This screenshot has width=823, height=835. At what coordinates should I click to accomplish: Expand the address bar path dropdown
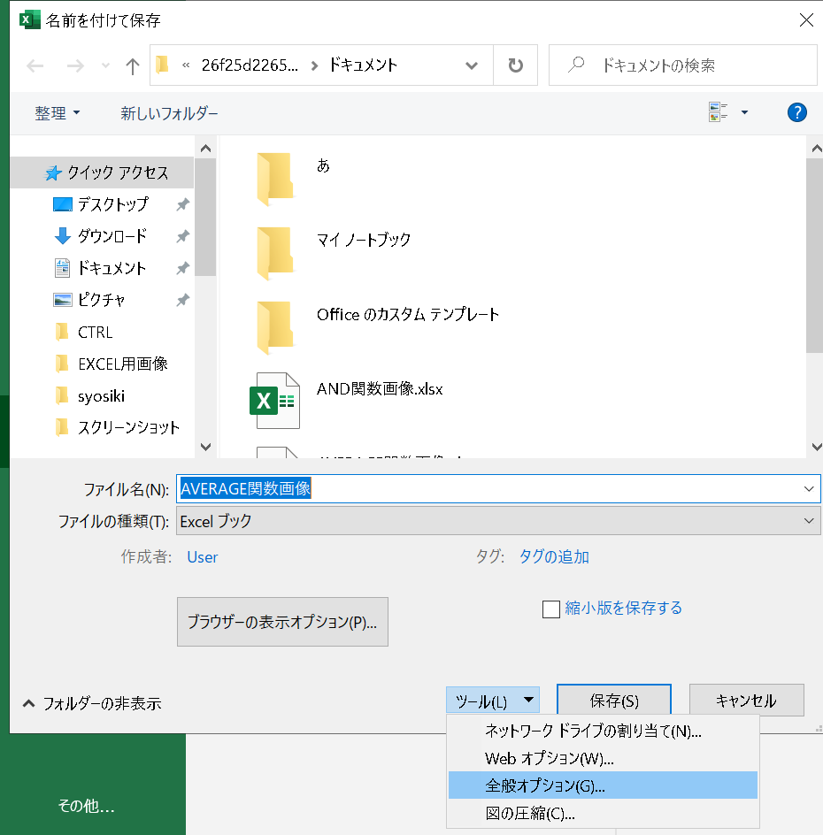tap(471, 65)
